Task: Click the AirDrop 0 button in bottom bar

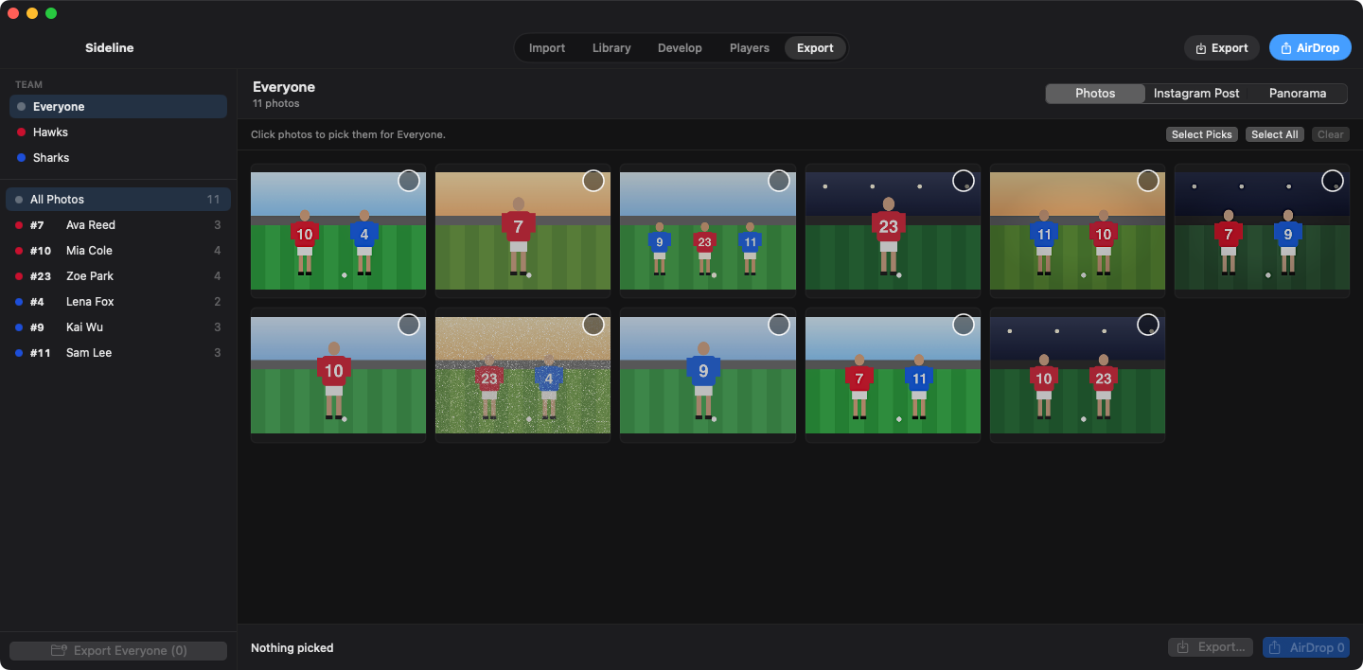Action: click(x=1306, y=647)
